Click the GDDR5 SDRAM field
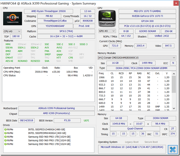Viewport: 180px width, 156px height. click(147, 31)
